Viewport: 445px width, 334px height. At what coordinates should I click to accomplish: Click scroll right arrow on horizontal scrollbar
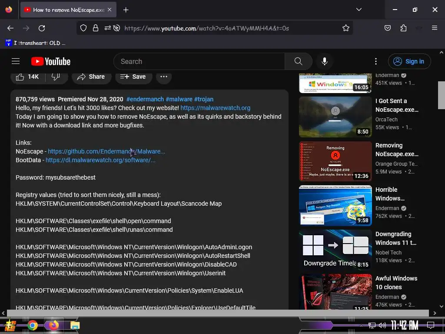coord(435,313)
